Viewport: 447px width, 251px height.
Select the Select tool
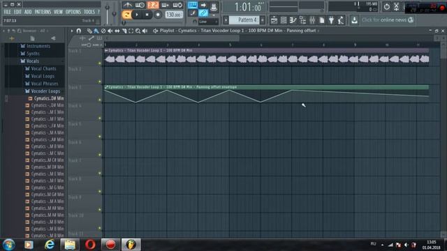[x=131, y=31]
